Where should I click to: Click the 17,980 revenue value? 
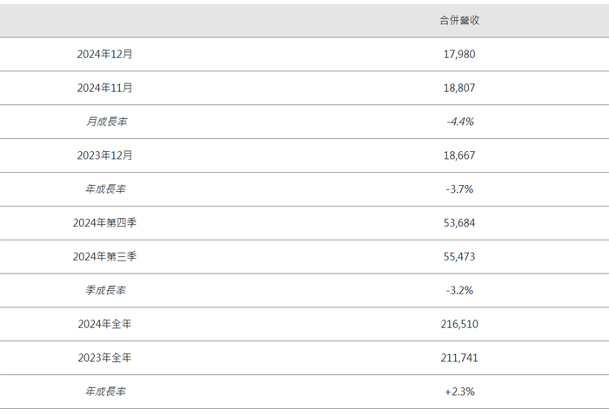459,54
